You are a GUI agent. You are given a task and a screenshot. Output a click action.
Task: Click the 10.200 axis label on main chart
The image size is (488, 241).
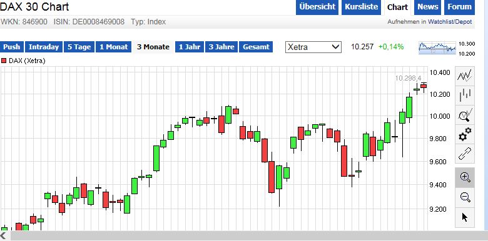[x=439, y=94]
